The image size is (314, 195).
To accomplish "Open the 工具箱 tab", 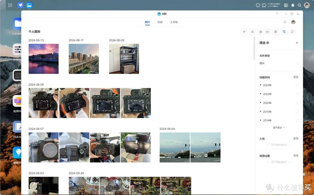I will (174, 22).
